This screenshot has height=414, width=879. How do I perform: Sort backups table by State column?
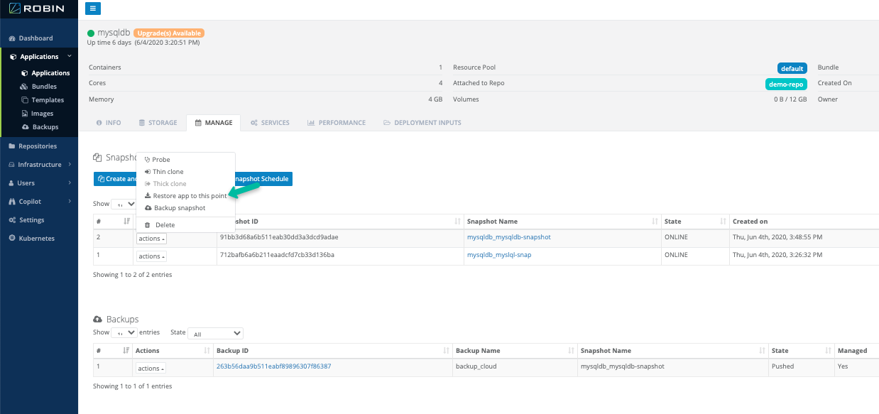801,351
